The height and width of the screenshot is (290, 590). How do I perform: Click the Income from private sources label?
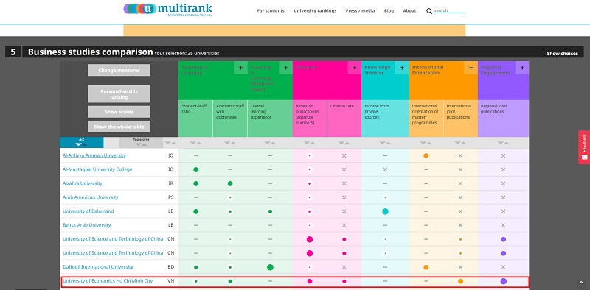[x=376, y=112]
